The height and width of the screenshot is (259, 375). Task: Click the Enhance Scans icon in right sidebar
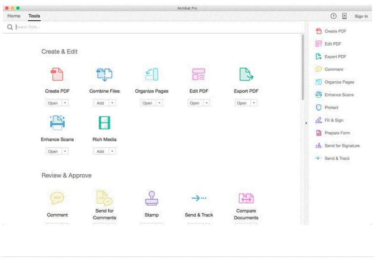[x=318, y=94]
